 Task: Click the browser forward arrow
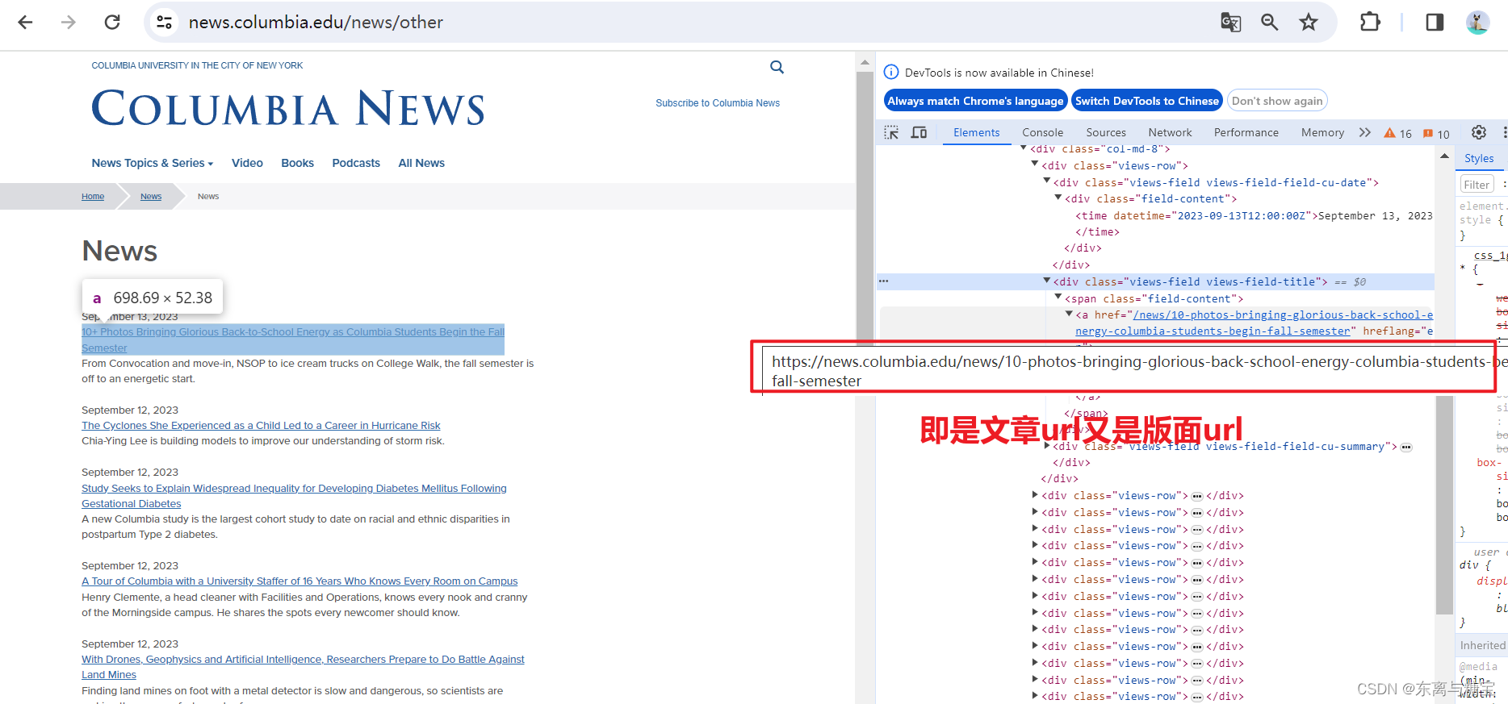[x=69, y=23]
